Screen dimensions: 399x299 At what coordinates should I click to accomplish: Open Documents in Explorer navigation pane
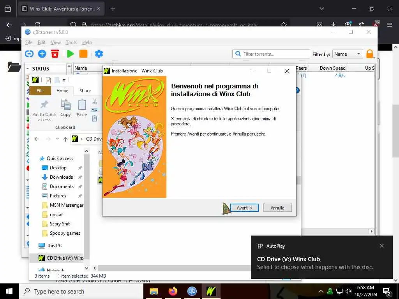coord(62,186)
